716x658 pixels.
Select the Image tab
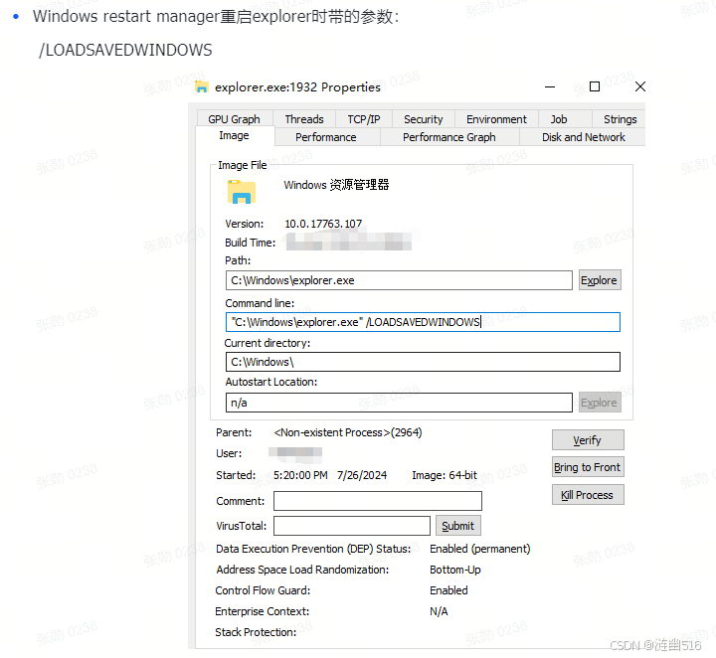click(x=235, y=135)
